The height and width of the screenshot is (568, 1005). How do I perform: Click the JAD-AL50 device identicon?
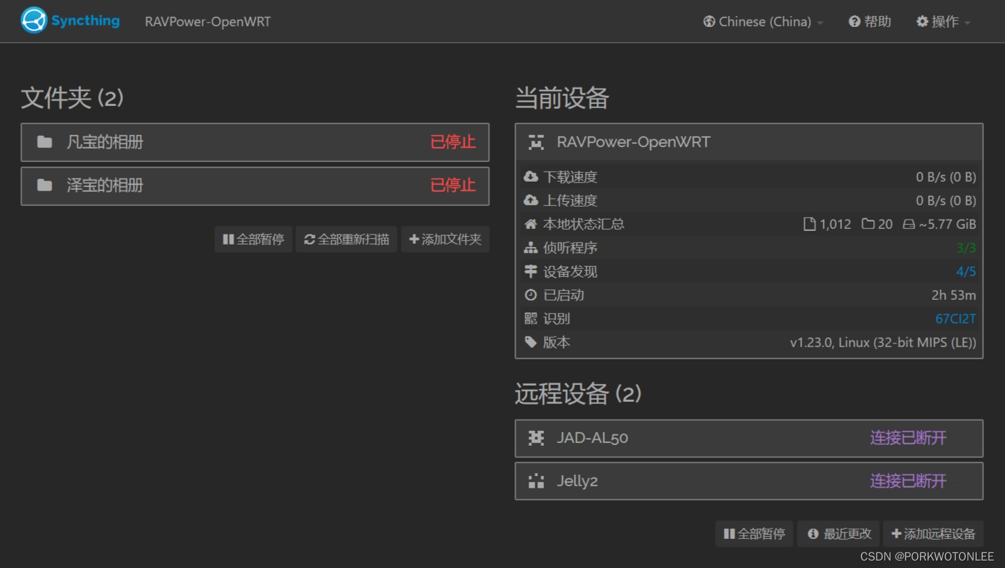click(x=536, y=438)
